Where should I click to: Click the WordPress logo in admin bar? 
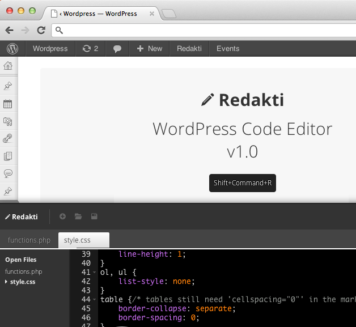tap(12, 49)
